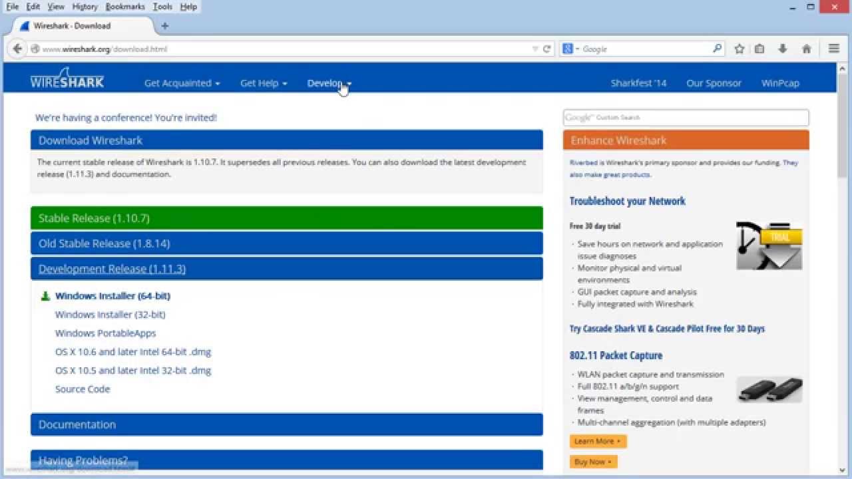Open the Help menu

[188, 7]
